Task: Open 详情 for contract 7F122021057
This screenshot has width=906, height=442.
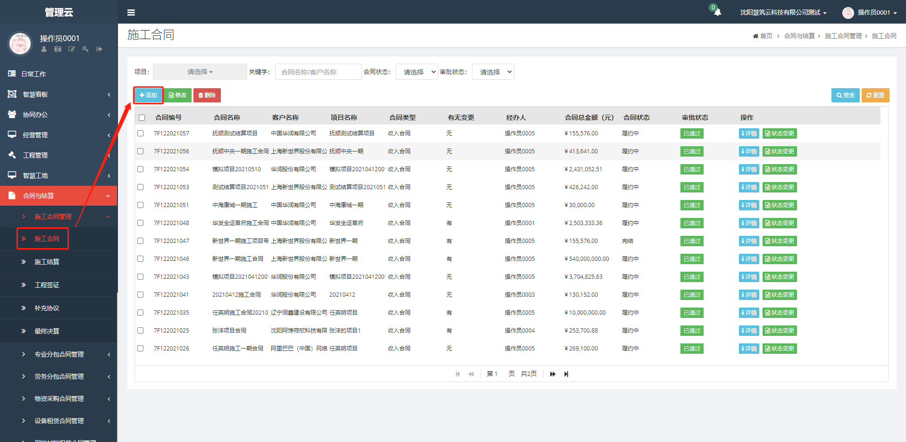Action: [749, 133]
